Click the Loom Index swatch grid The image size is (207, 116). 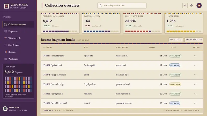(x=18, y=85)
